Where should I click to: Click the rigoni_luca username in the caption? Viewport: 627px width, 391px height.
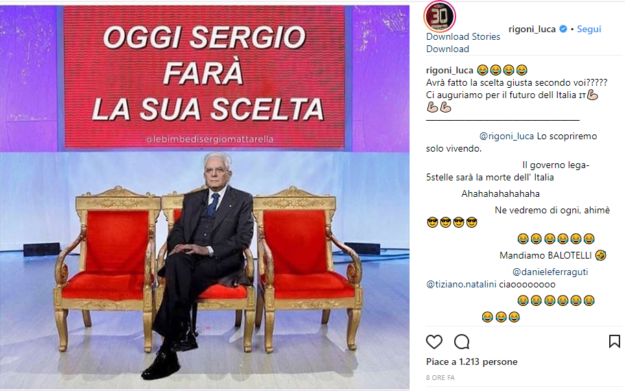coord(449,70)
